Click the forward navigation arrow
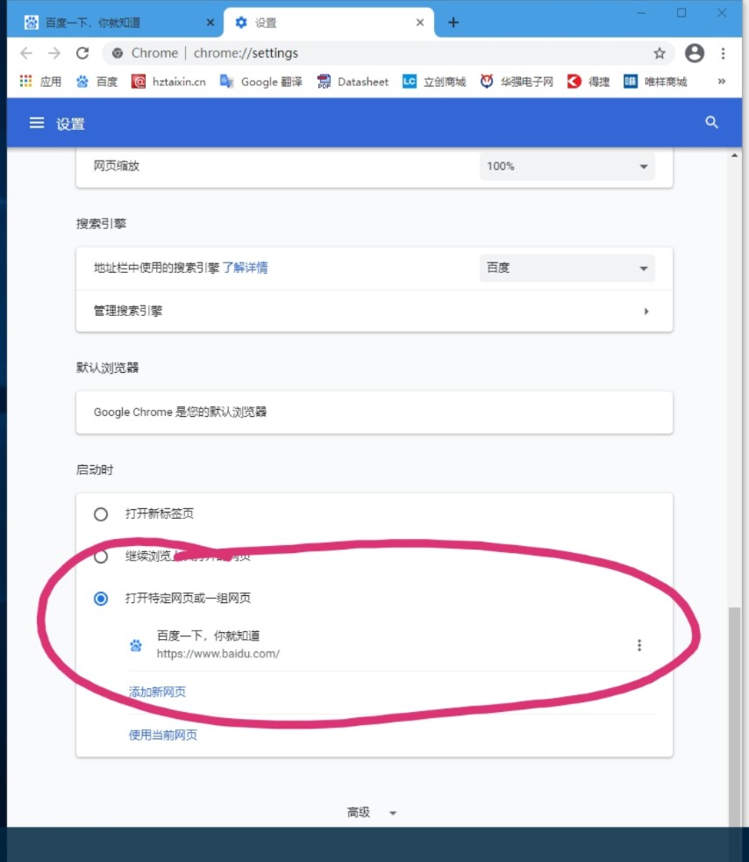749x862 pixels. pos(54,54)
